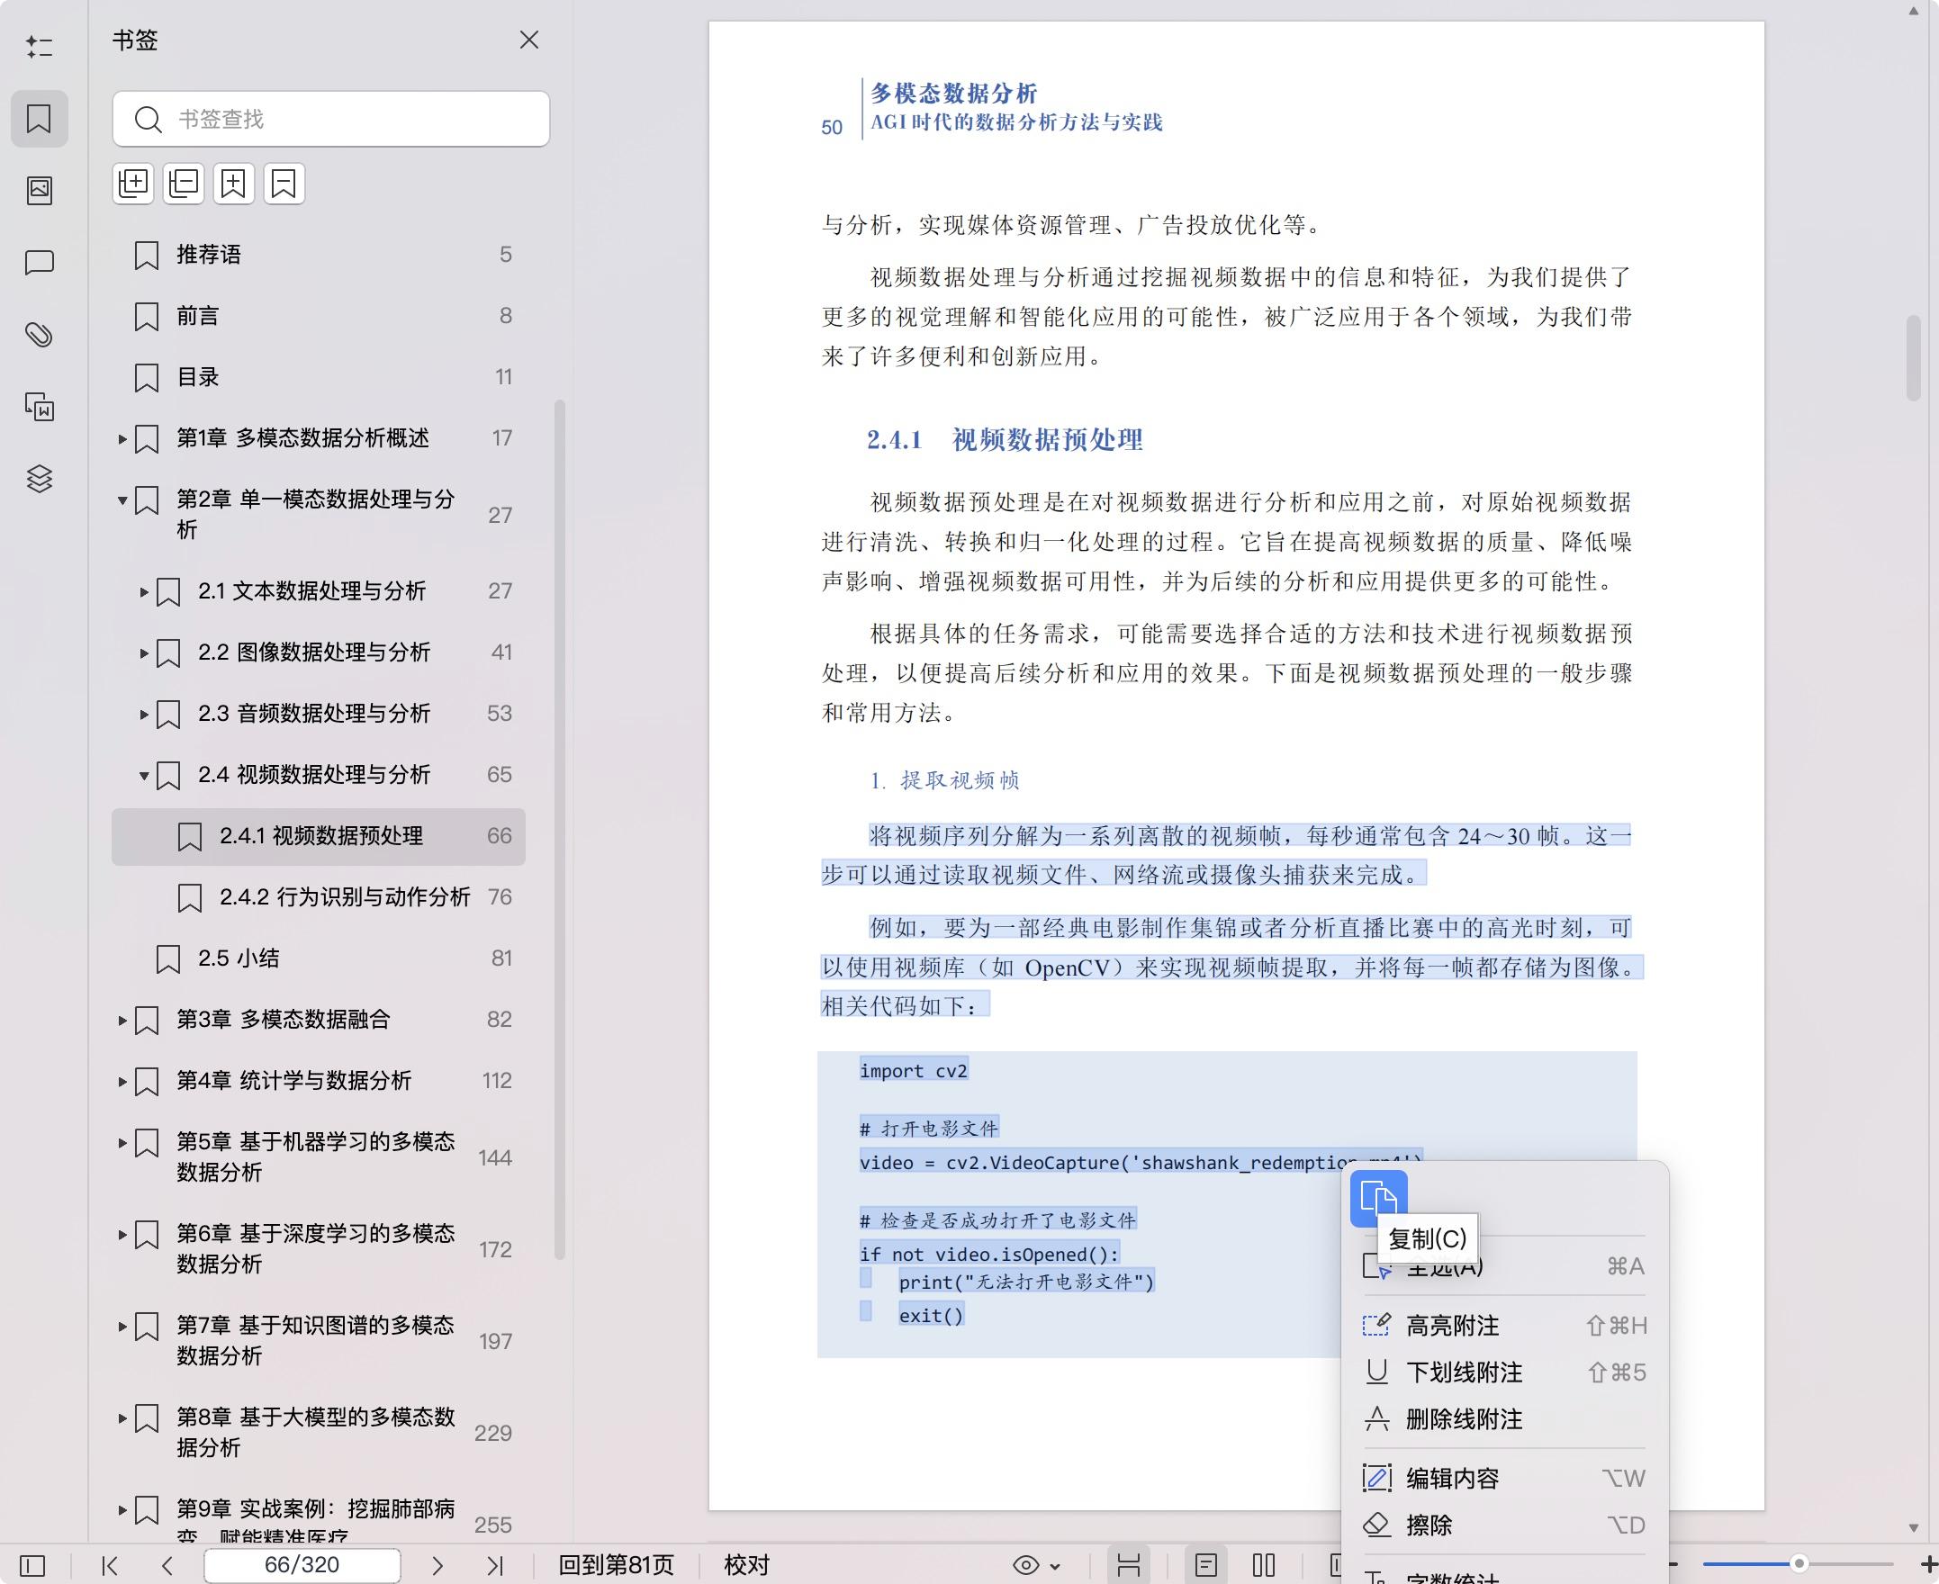
Task: Click the add bookmark icon
Action: pos(233,184)
